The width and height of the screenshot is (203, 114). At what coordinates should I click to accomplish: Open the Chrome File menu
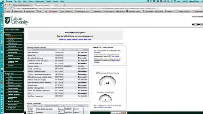click(x=15, y=1)
